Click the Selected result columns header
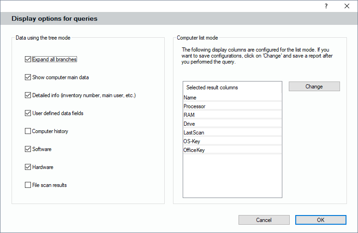 (232, 87)
